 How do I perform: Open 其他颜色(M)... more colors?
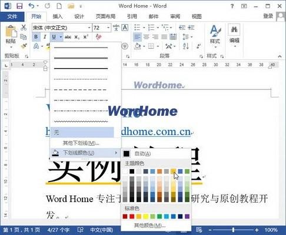(x=156, y=226)
